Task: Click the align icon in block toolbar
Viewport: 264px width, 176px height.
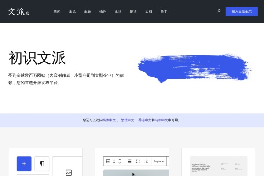Action: (x=130, y=161)
